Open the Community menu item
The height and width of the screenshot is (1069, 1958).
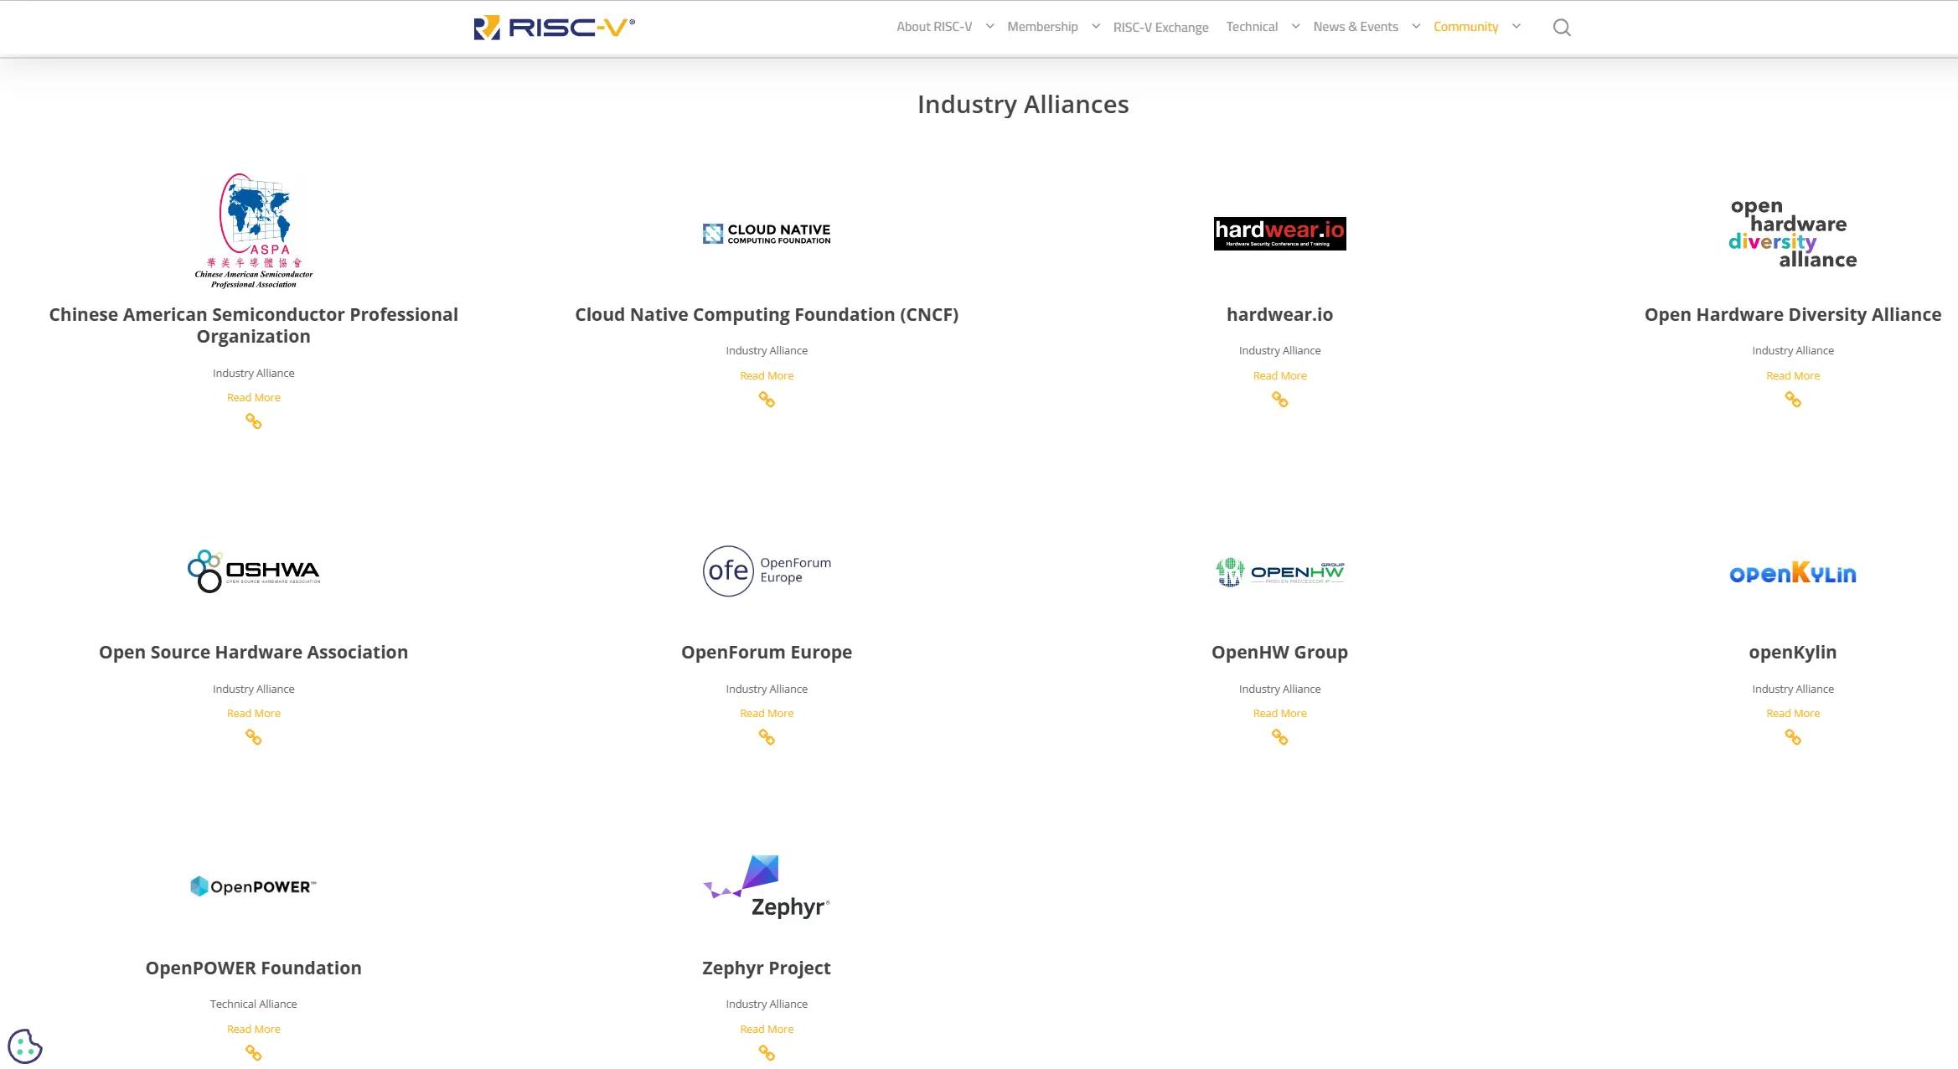pyautogui.click(x=1466, y=26)
